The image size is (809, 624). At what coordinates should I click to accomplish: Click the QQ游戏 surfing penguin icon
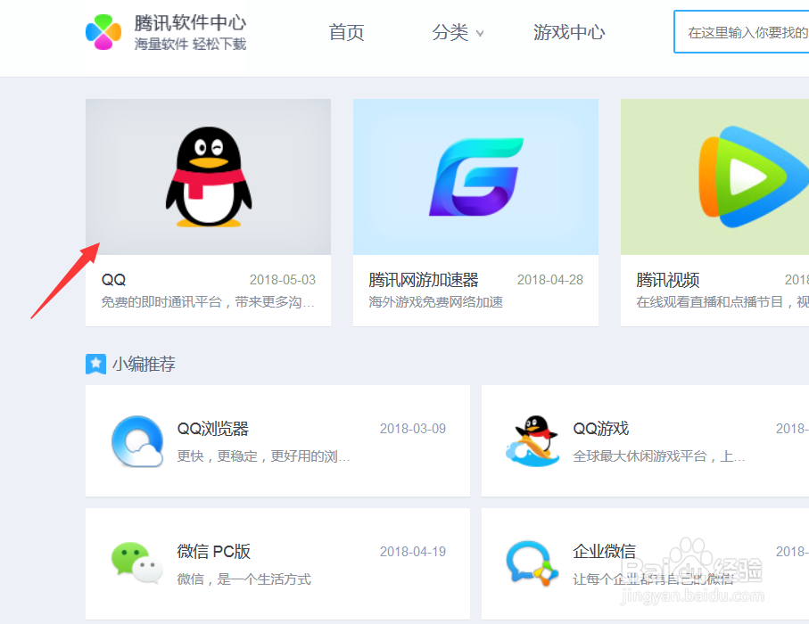point(533,441)
